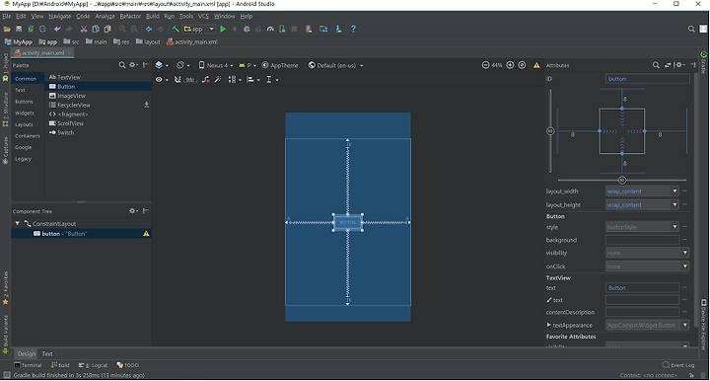Toggle orientation of the editor preview
Screen dimensions: 710x381
point(183,65)
